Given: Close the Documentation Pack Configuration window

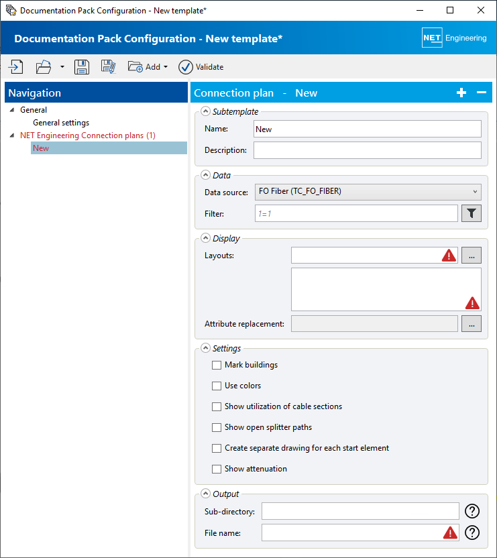Looking at the screenshot, I should tap(481, 10).
